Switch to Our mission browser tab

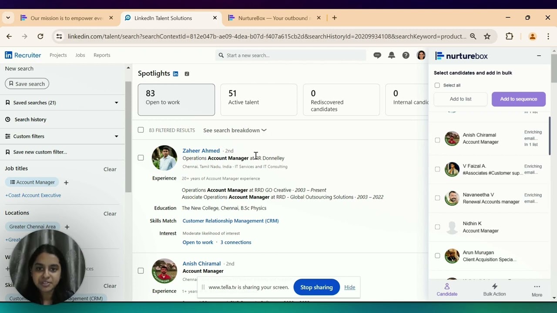click(x=67, y=18)
